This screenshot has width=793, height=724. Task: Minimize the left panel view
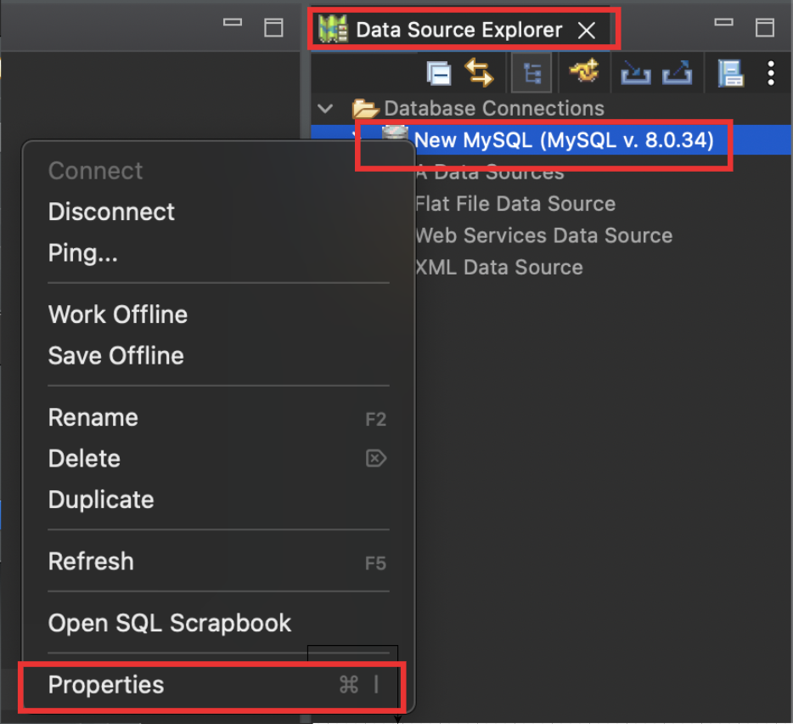point(233,22)
